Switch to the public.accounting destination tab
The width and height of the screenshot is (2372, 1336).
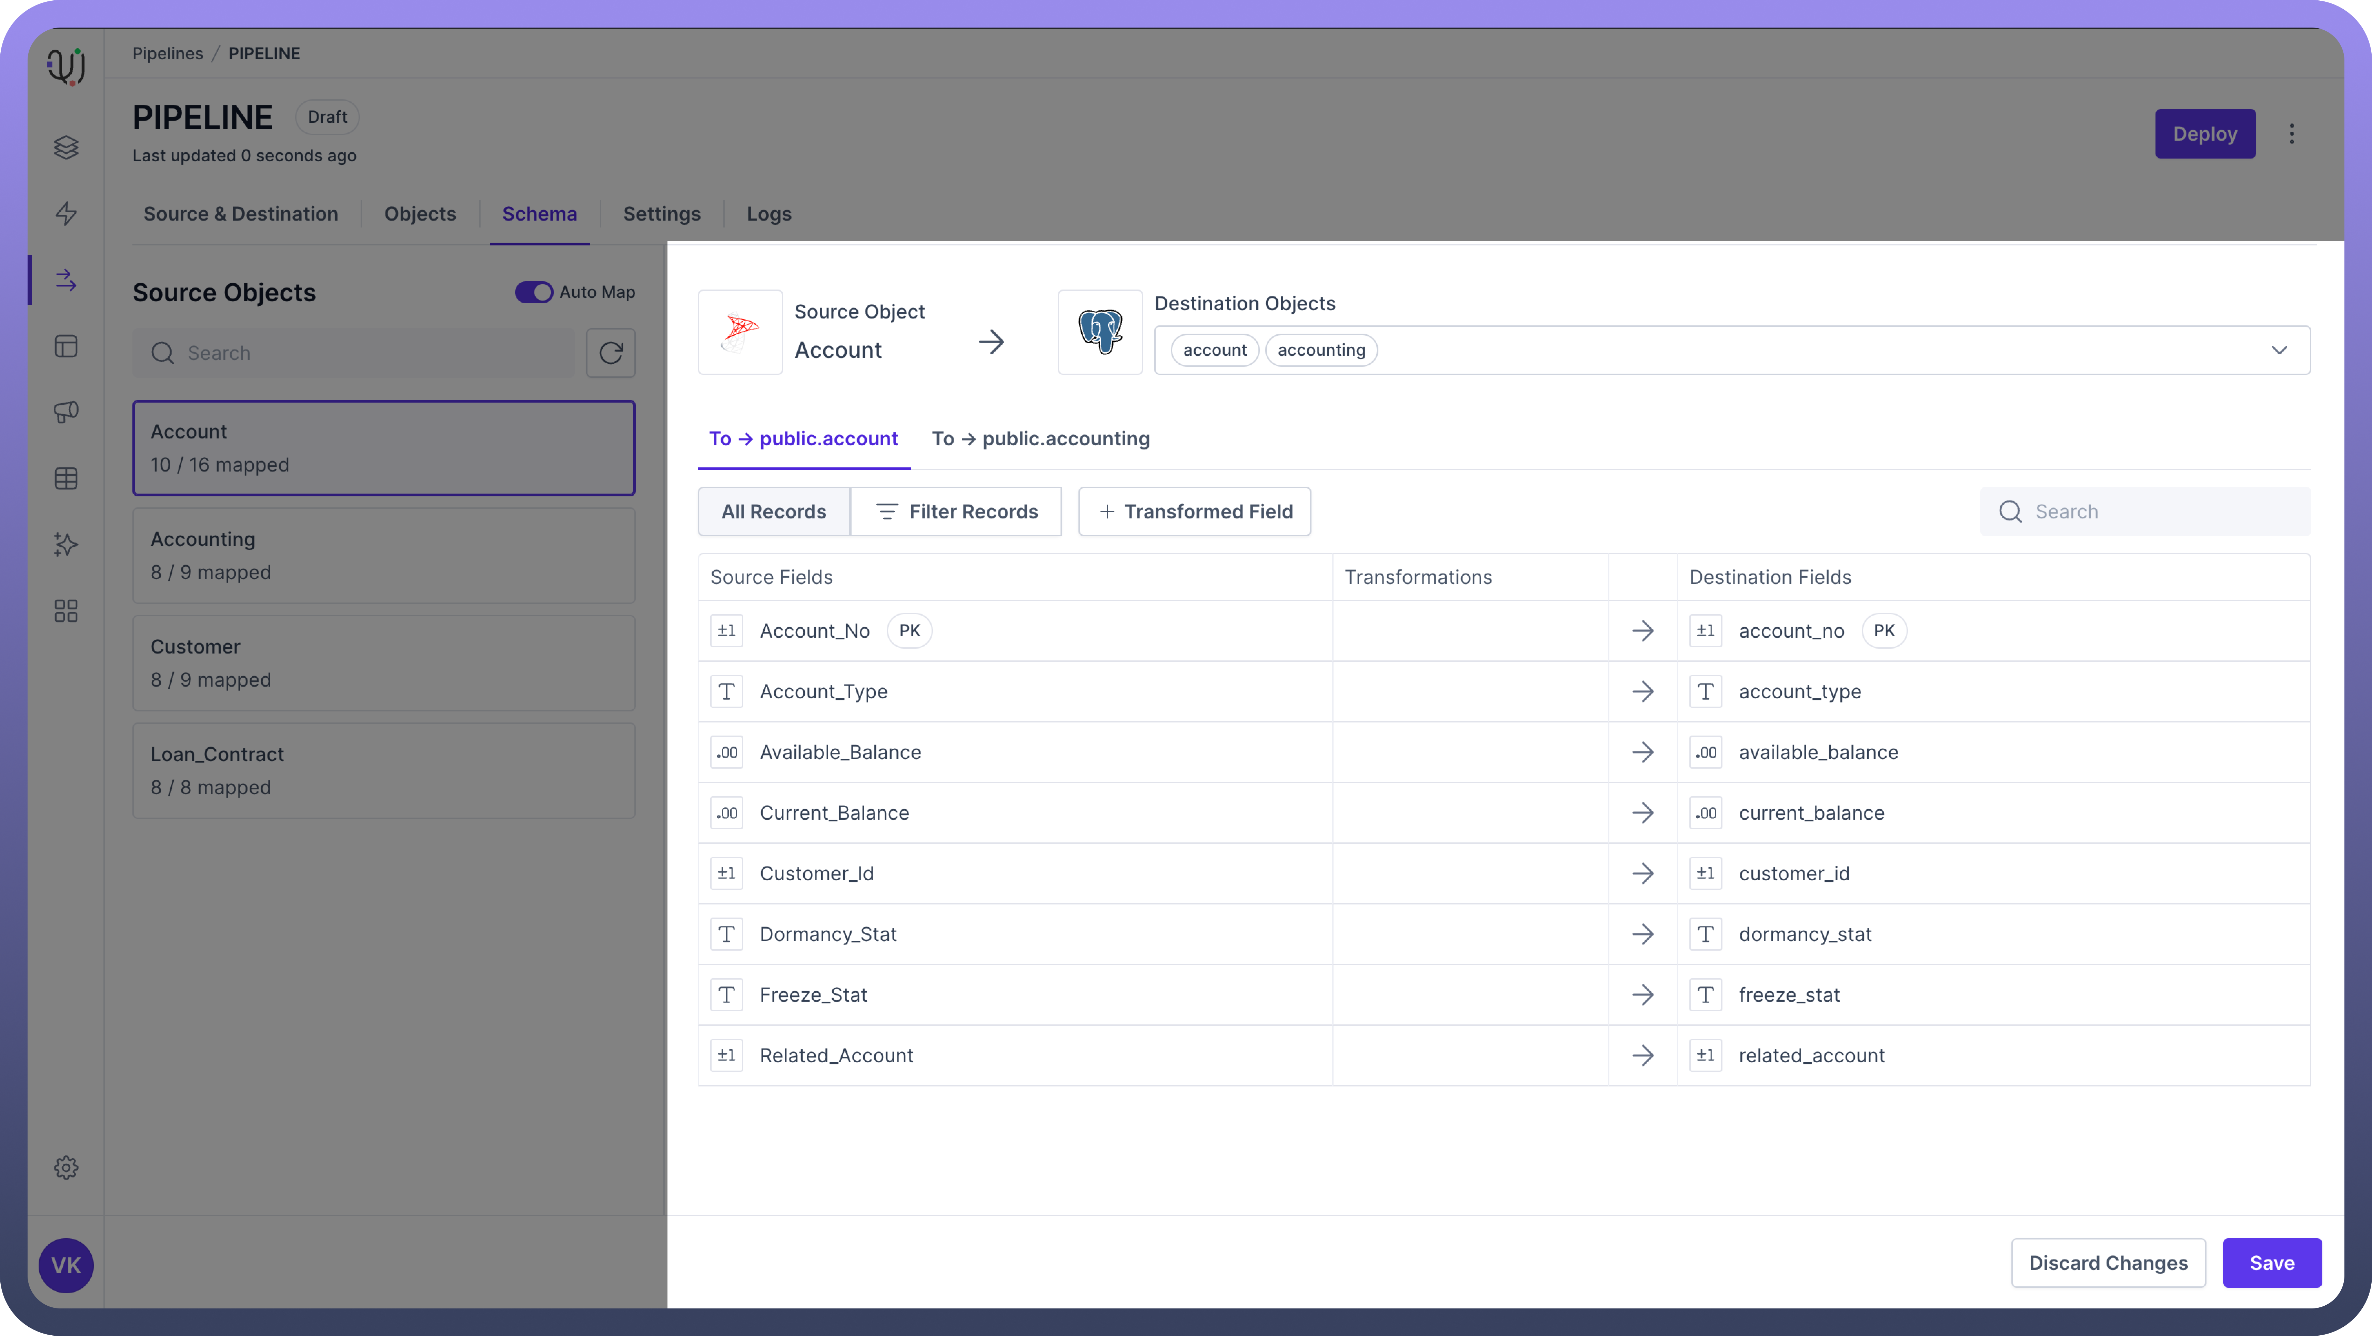click(x=1041, y=439)
